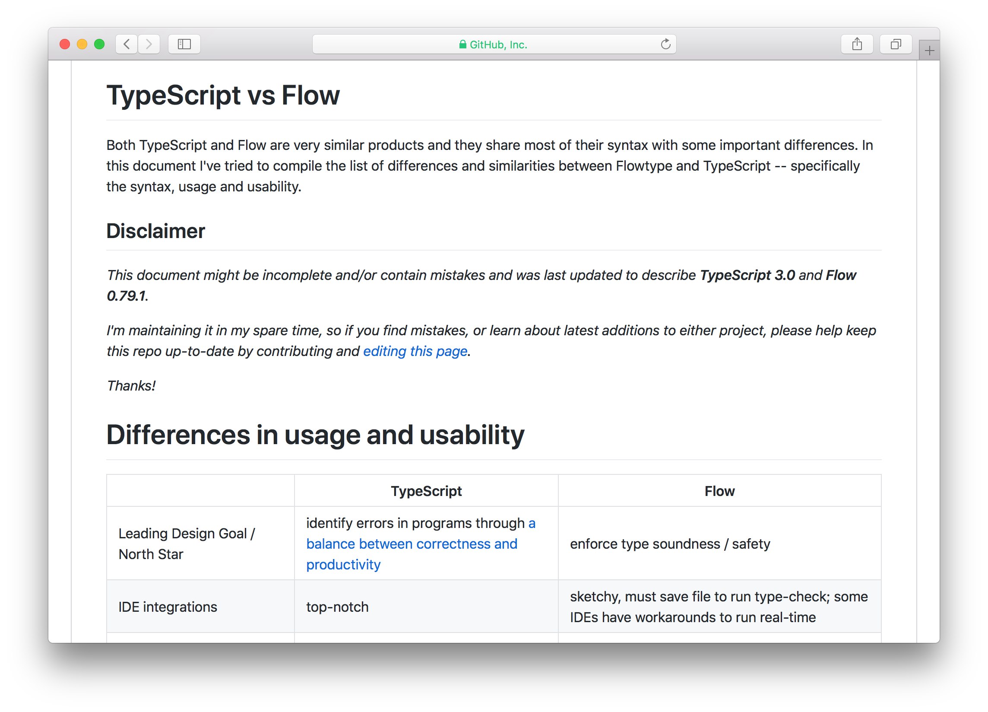Image resolution: width=988 pixels, height=712 pixels.
Task: Maximize the window with the green button
Action: point(99,44)
